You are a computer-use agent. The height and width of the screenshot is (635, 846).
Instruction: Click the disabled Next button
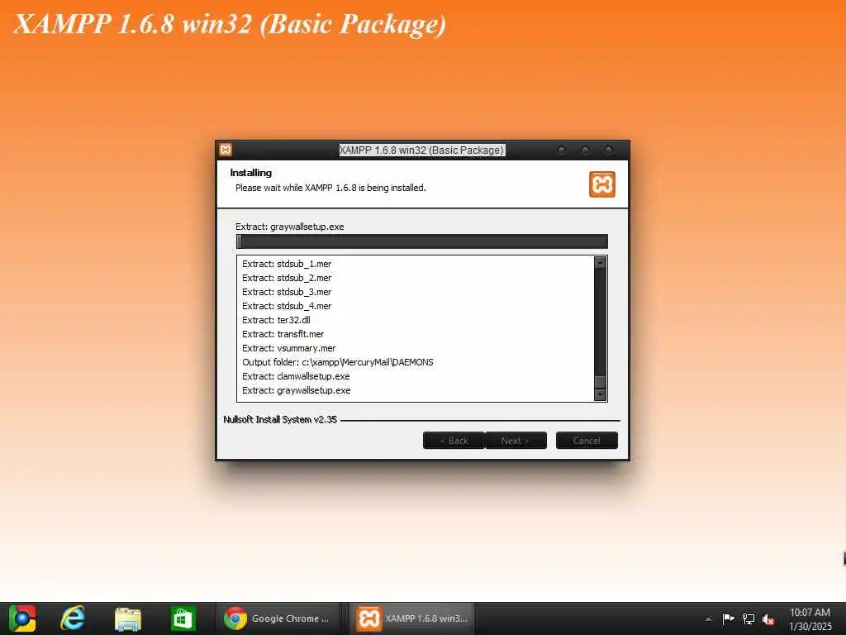click(516, 441)
